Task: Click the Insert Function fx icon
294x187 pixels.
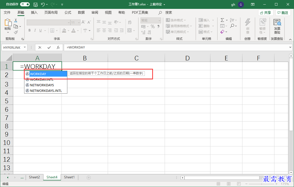Action: tap(58, 47)
